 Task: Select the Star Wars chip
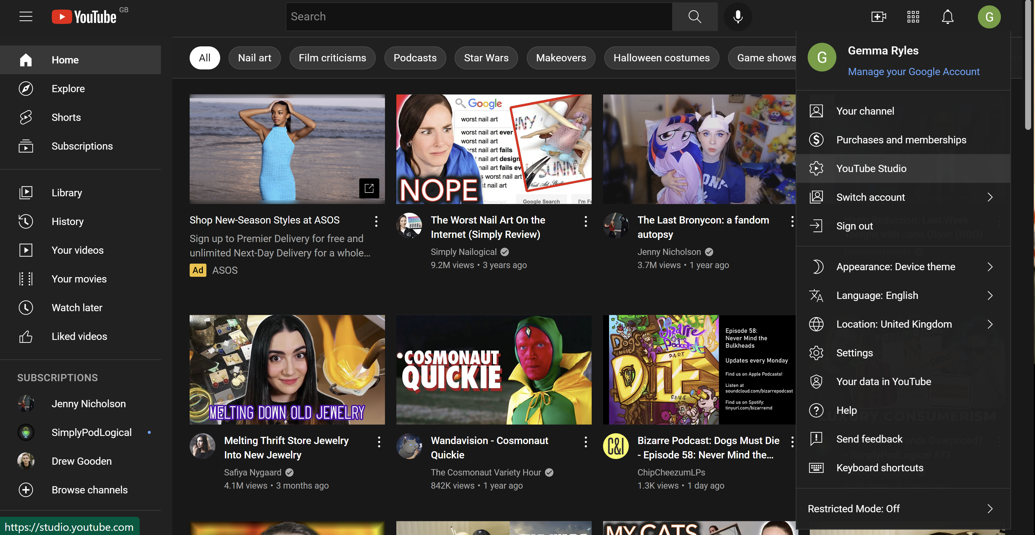tap(486, 58)
